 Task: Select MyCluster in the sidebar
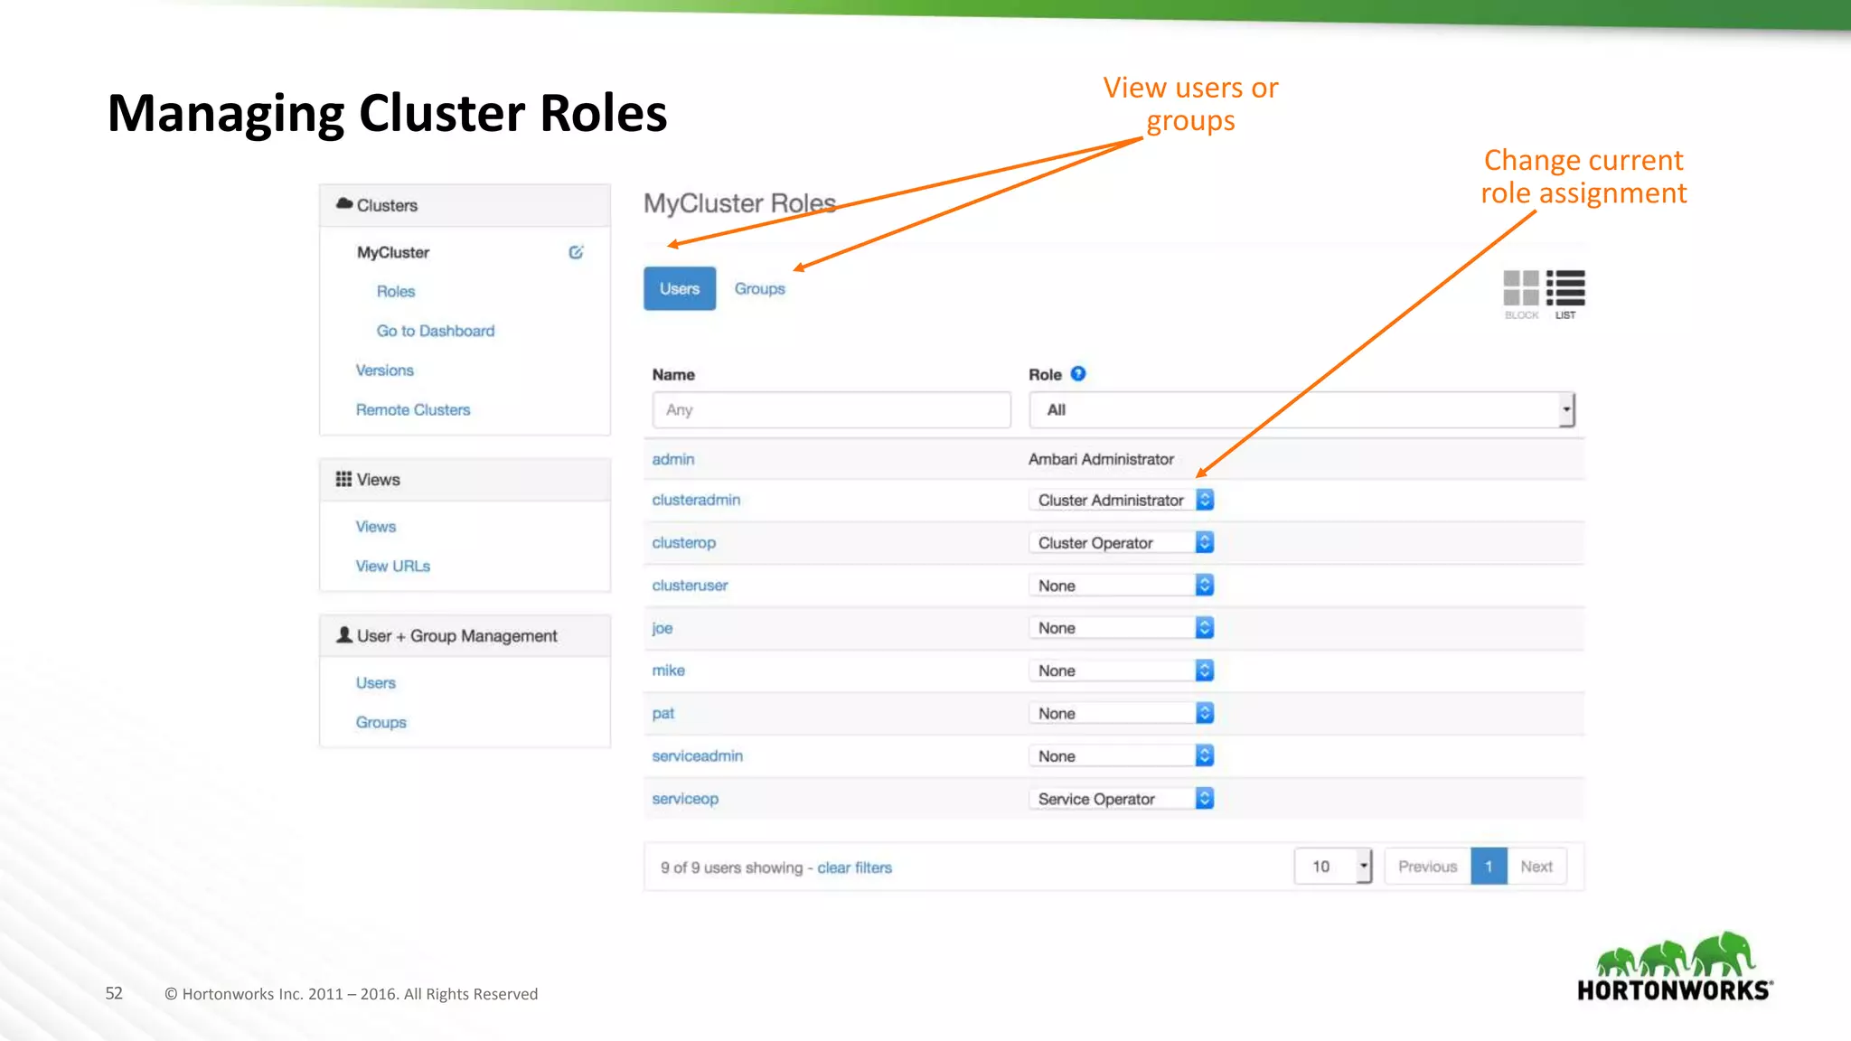(393, 252)
